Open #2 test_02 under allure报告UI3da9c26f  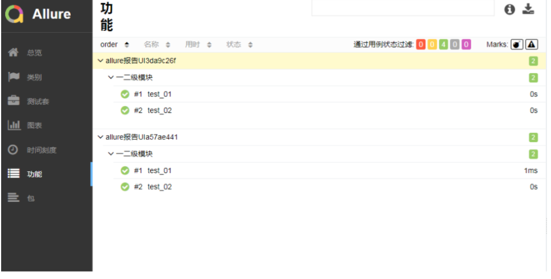[330, 110]
